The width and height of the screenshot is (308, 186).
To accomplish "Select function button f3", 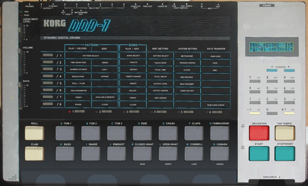I will (48, 69).
